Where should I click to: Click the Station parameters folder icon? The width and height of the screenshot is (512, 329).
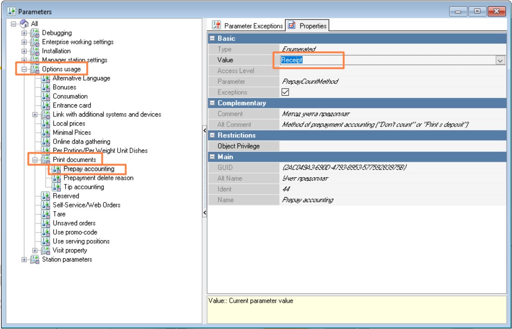tap(35, 260)
